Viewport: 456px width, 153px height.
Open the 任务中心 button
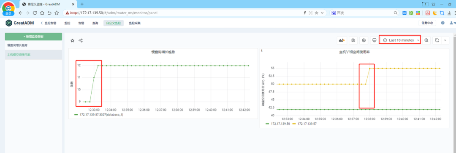427,23
